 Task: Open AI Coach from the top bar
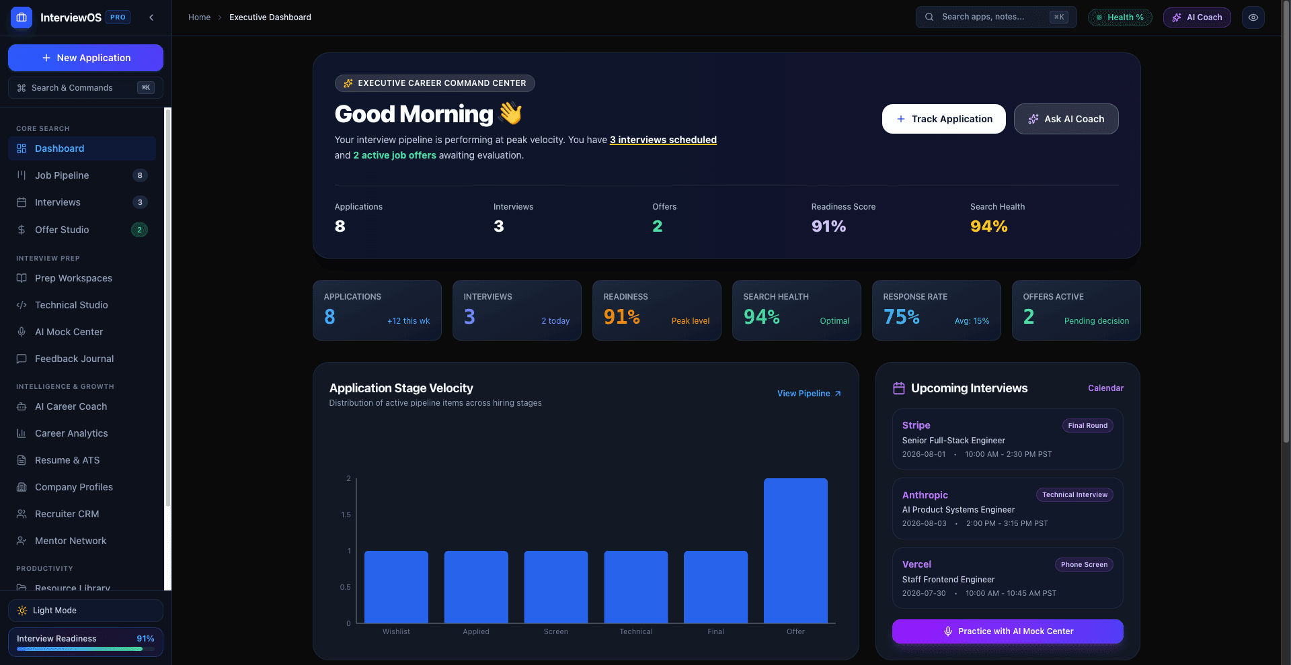click(x=1197, y=17)
